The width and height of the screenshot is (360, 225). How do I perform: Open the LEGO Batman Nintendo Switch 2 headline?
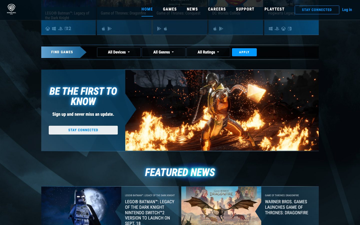click(150, 212)
